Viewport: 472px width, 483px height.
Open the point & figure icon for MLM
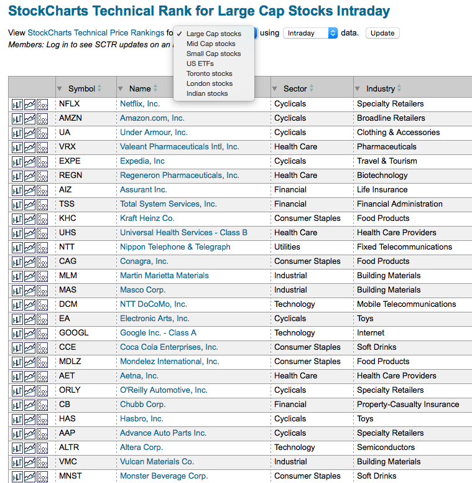(42, 276)
